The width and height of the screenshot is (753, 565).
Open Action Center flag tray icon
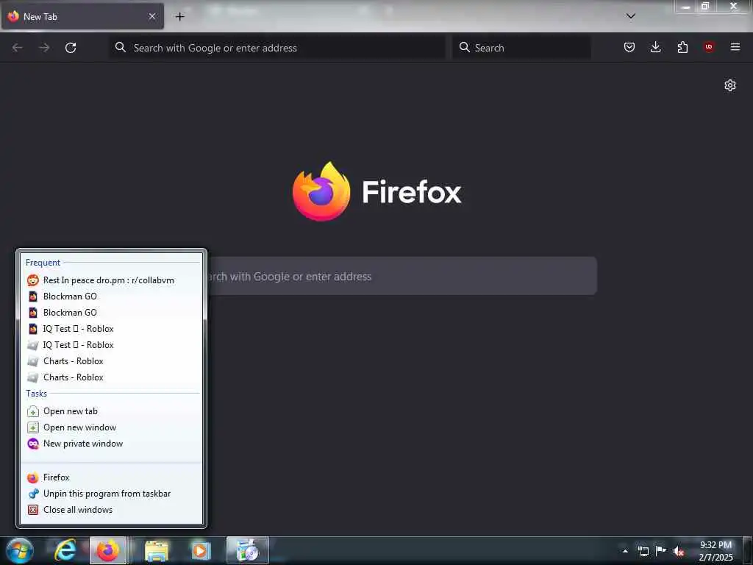(661, 550)
